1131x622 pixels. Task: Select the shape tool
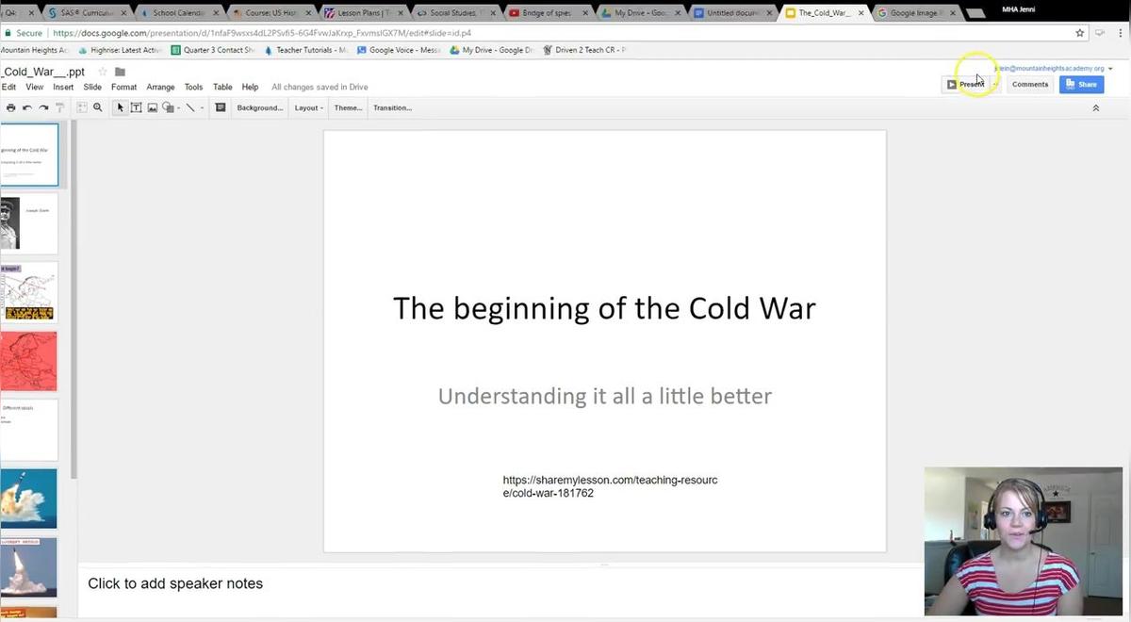(169, 107)
